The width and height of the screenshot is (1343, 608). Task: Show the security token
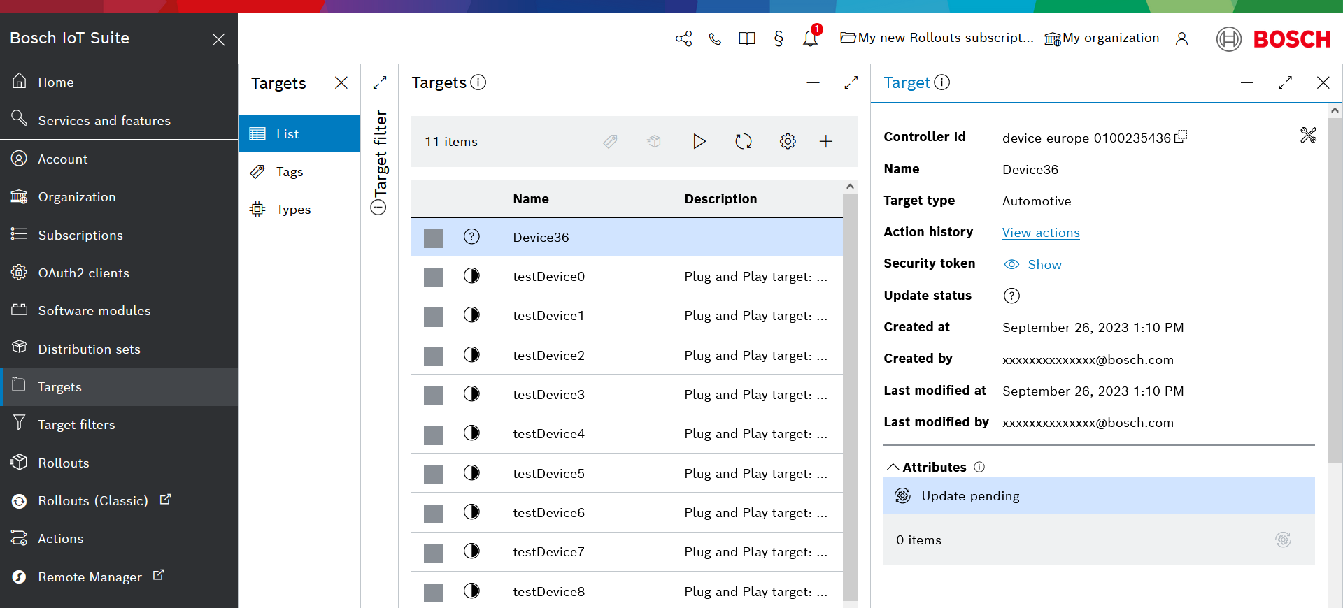[x=1033, y=265]
